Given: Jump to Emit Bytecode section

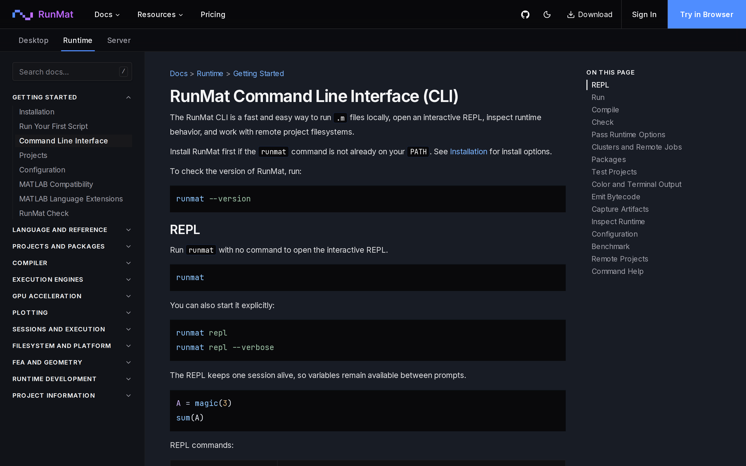Looking at the screenshot, I should pyautogui.click(x=616, y=197).
